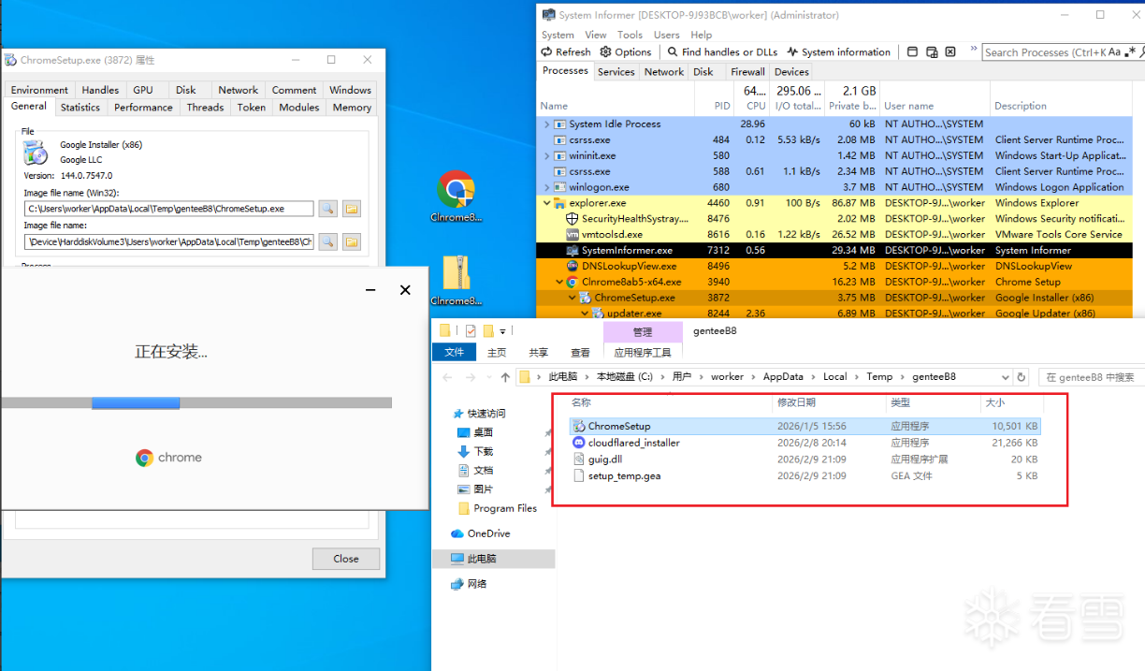
Task: Open customize quick access toolbar dropdown
Action: point(503,331)
